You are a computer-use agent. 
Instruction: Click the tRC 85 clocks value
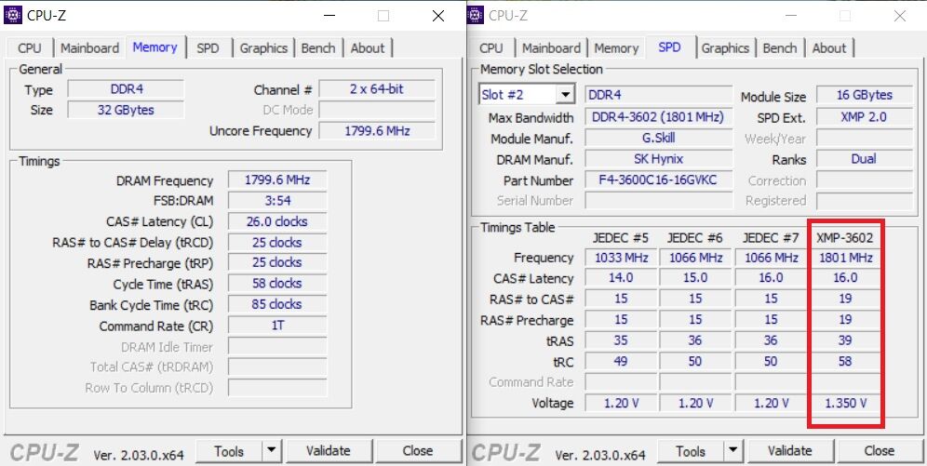click(x=277, y=304)
